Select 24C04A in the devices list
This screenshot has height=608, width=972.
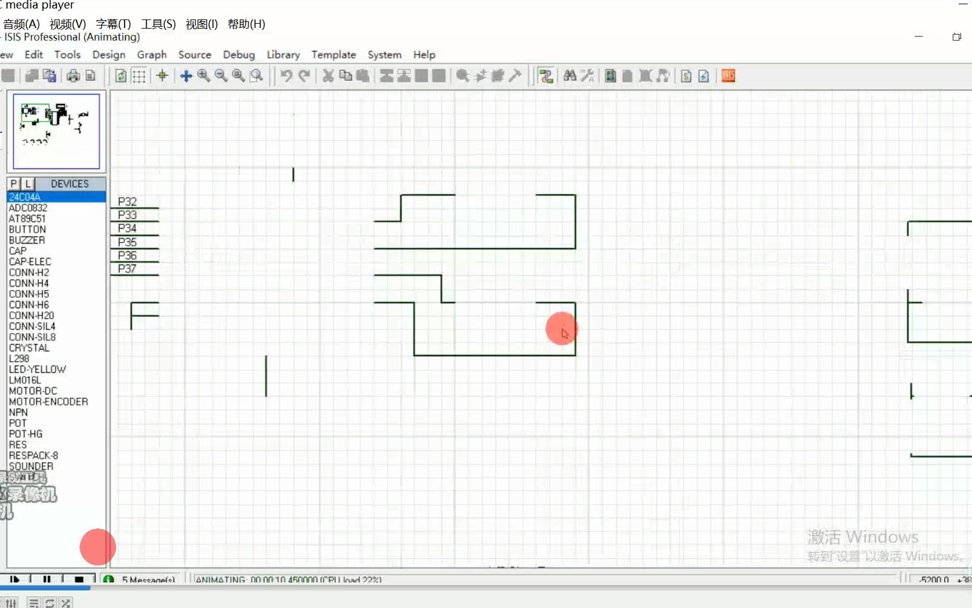click(x=56, y=197)
